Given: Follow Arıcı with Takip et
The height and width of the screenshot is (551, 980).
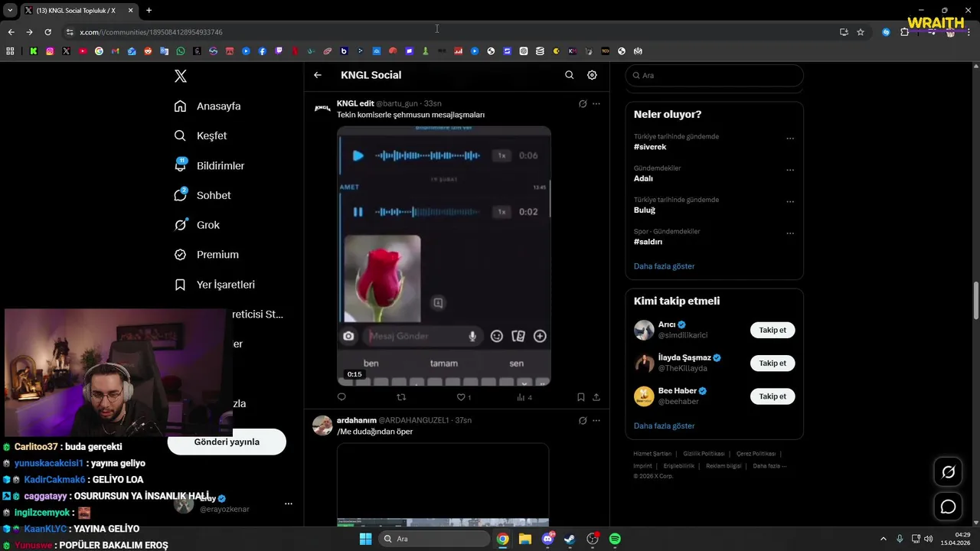Looking at the screenshot, I should coord(773,330).
